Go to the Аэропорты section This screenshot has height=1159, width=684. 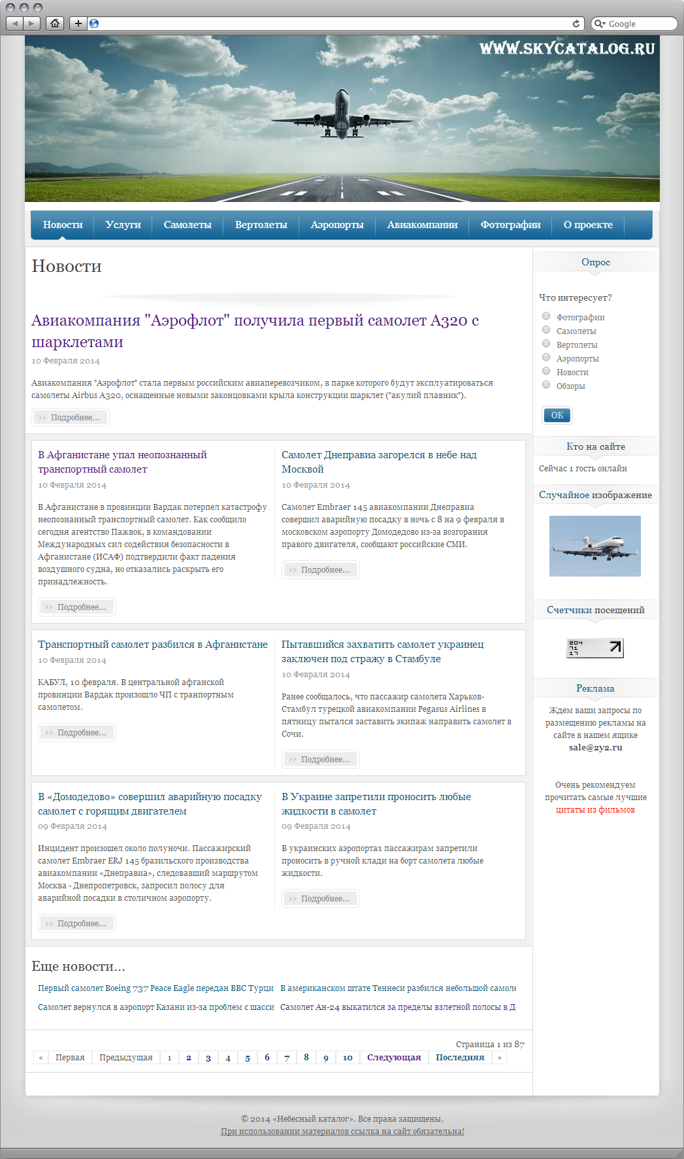click(337, 225)
